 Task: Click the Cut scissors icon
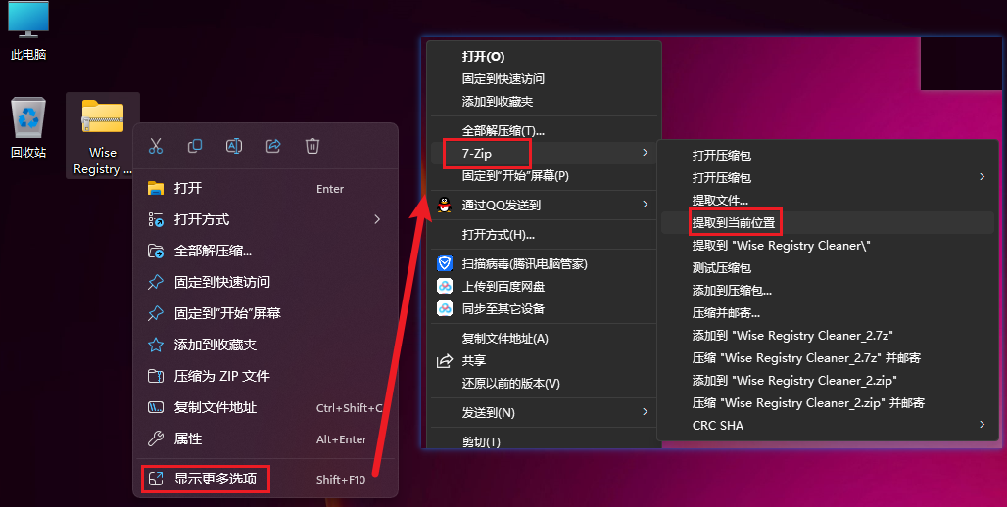pyautogui.click(x=156, y=146)
